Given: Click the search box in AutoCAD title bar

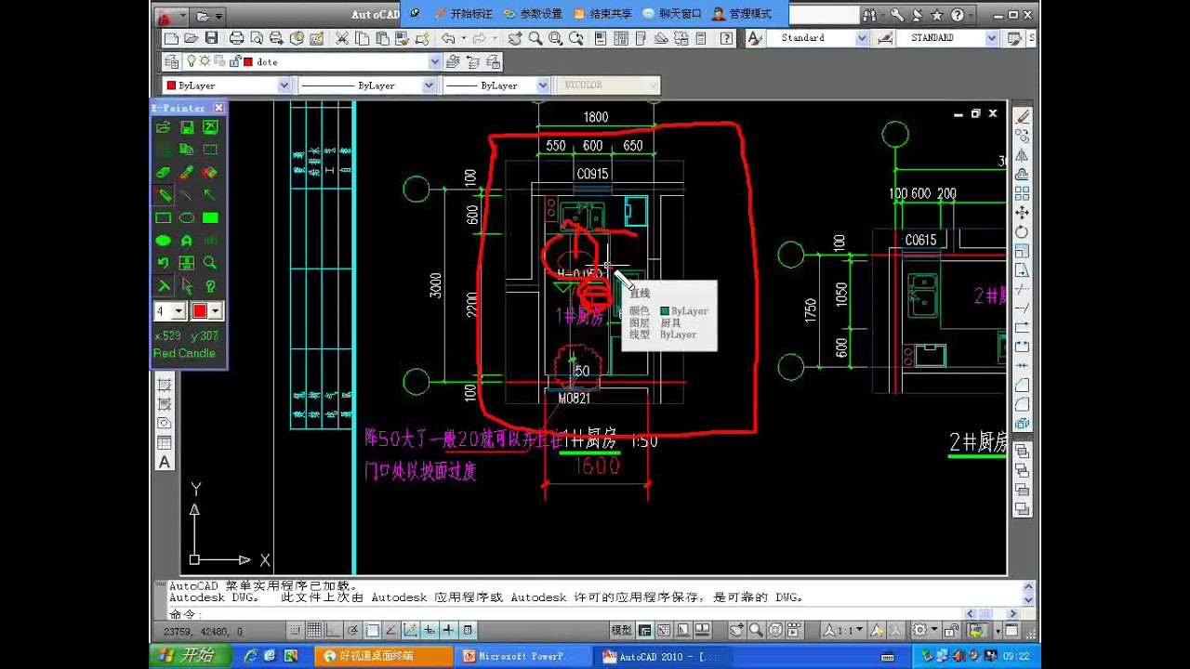Looking at the screenshot, I should (824, 15).
